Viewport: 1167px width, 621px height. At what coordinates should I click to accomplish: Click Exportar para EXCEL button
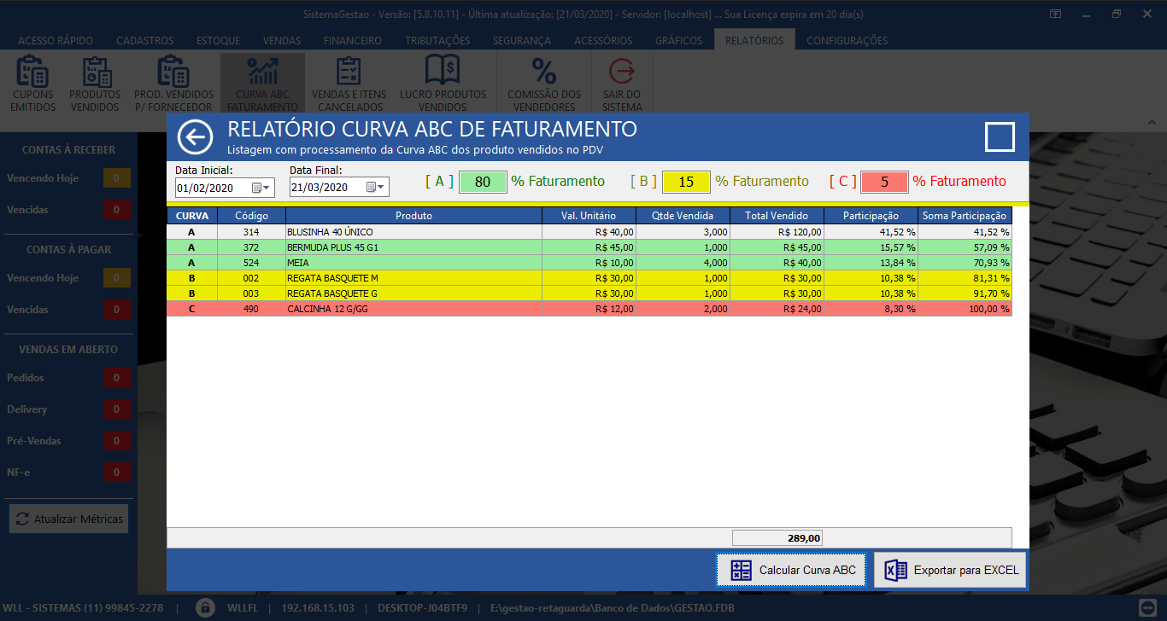[949, 570]
